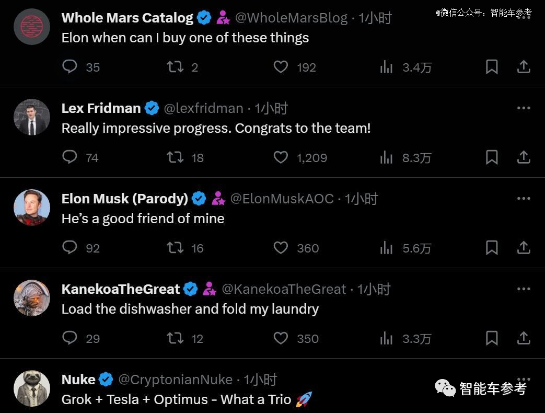Share Whole Mars Catalog's tweet
This screenshot has width=545, height=413.
[524, 67]
